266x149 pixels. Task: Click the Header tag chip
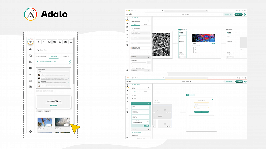[47, 111]
